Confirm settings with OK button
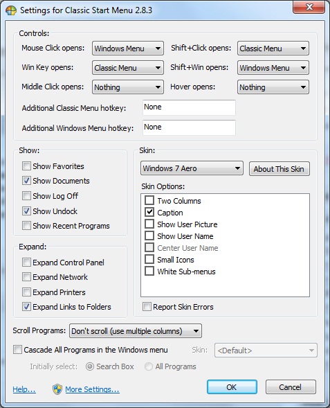Screen dimensions: 330x408 (x=232, y=387)
